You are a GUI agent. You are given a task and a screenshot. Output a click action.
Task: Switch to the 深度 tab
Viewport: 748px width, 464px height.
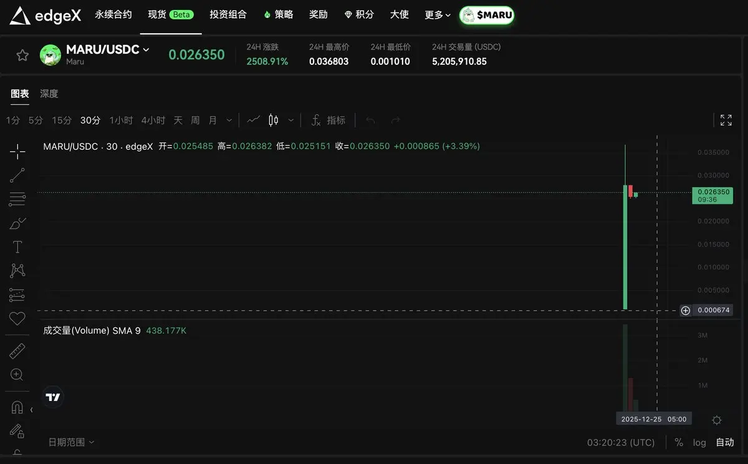(x=49, y=94)
